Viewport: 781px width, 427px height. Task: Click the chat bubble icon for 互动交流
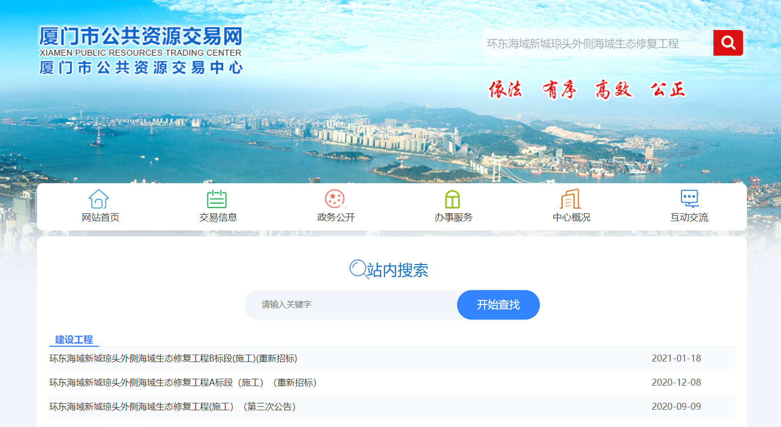point(689,198)
